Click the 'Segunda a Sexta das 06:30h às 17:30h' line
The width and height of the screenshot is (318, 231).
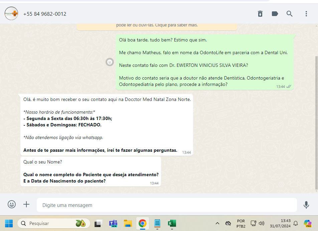tap(68, 118)
